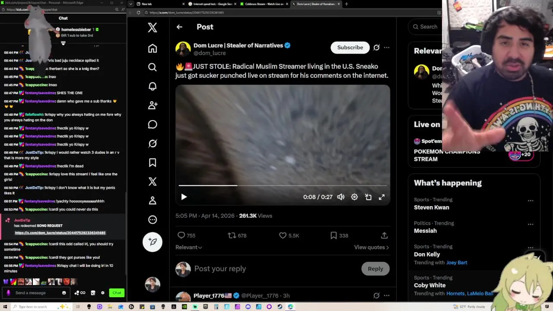This screenshot has width=553, height=311.
Task: Click the x.com address bar
Action: (x=289, y=13)
